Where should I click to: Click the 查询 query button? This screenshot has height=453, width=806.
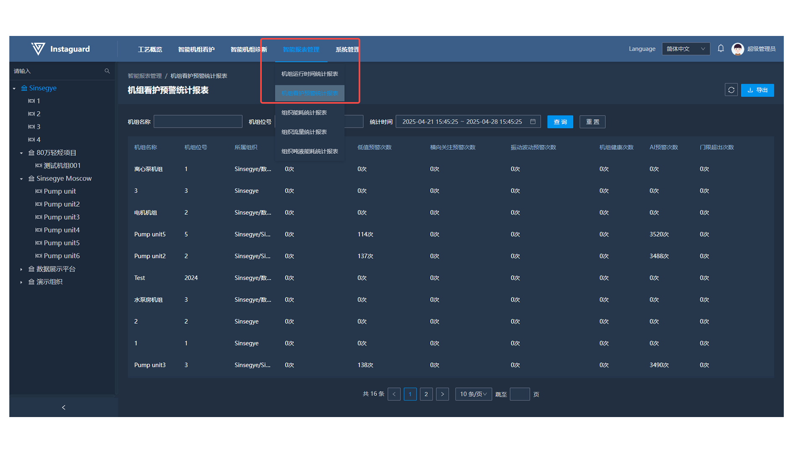click(560, 122)
